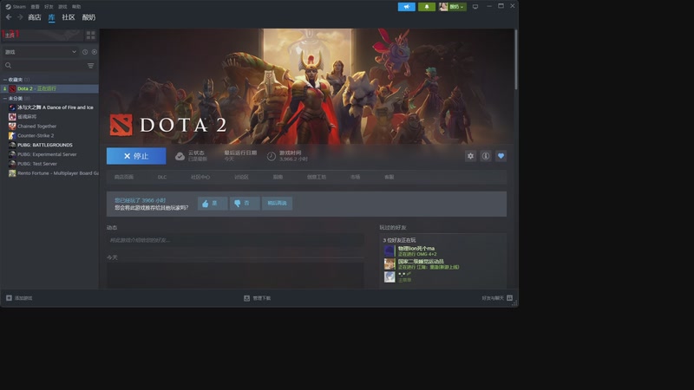Recommend the game with thumbs up 是

(x=213, y=204)
